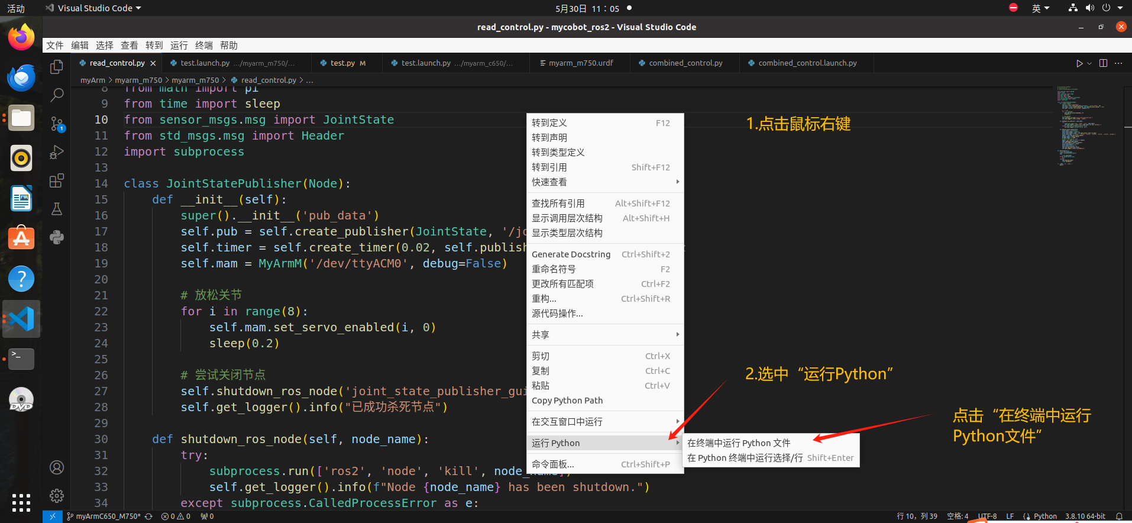Close the read_control.py tab
The height and width of the screenshot is (523, 1132).
click(153, 63)
